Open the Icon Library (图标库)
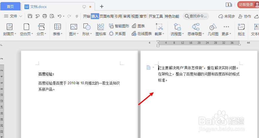The width and height of the screenshot is (259, 138). [x=101, y=30]
